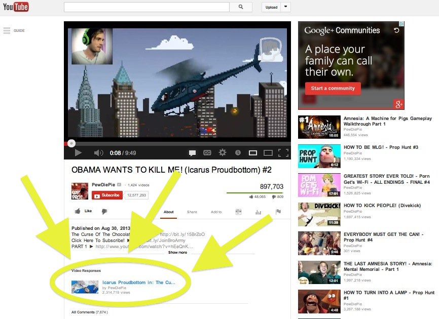This screenshot has width=439, height=319.
Task: Click Start a community ad button
Action: 333,88
